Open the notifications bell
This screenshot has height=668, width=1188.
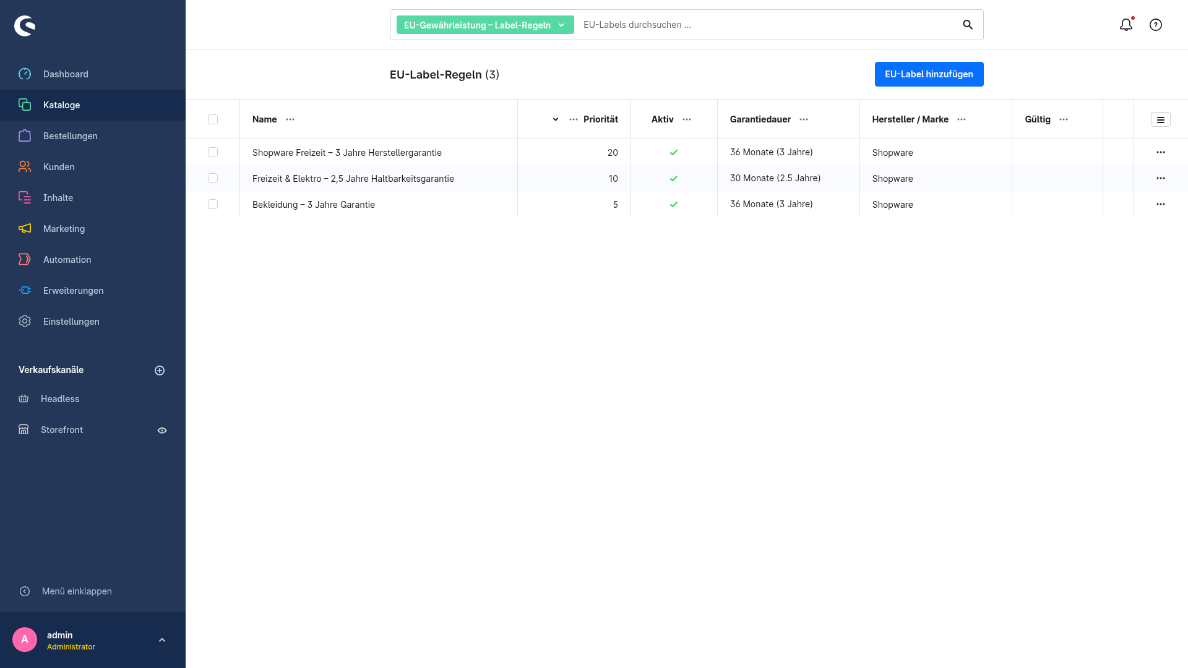(1126, 25)
